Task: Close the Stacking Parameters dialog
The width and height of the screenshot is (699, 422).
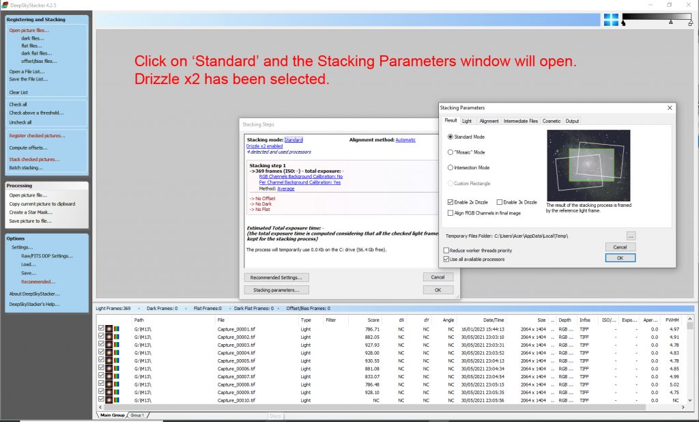Action: [x=670, y=107]
